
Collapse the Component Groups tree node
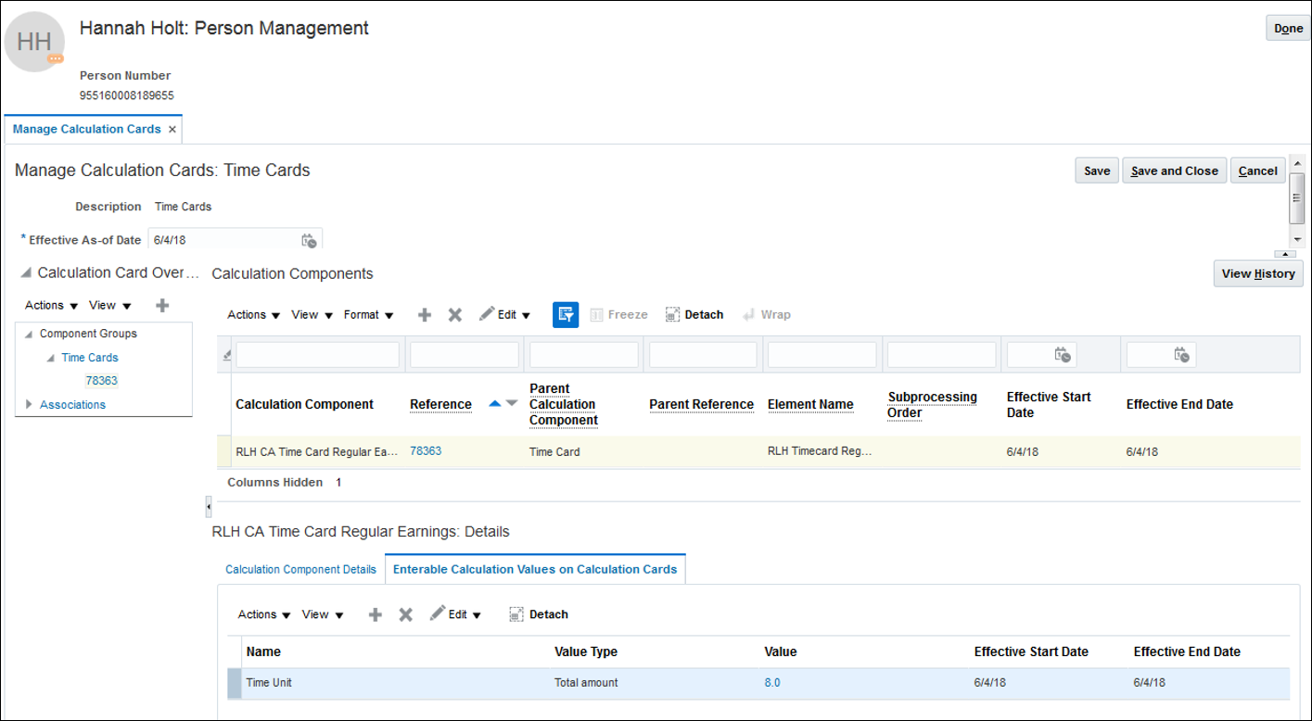tap(29, 335)
